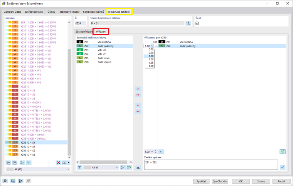Click select-all checkmark icon under Seznam list
This screenshot has width=293, height=186.
pyautogui.click(x=22, y=163)
